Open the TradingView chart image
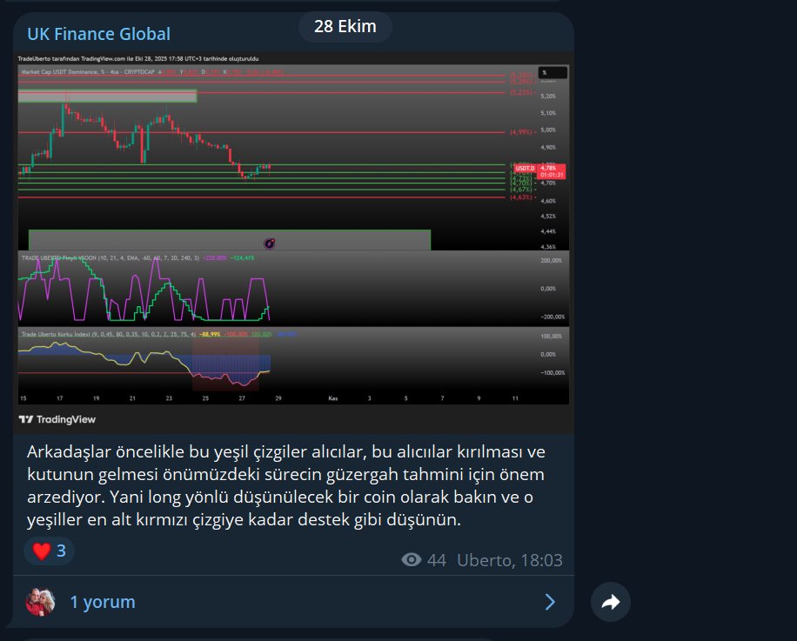797x641 pixels. [x=293, y=243]
